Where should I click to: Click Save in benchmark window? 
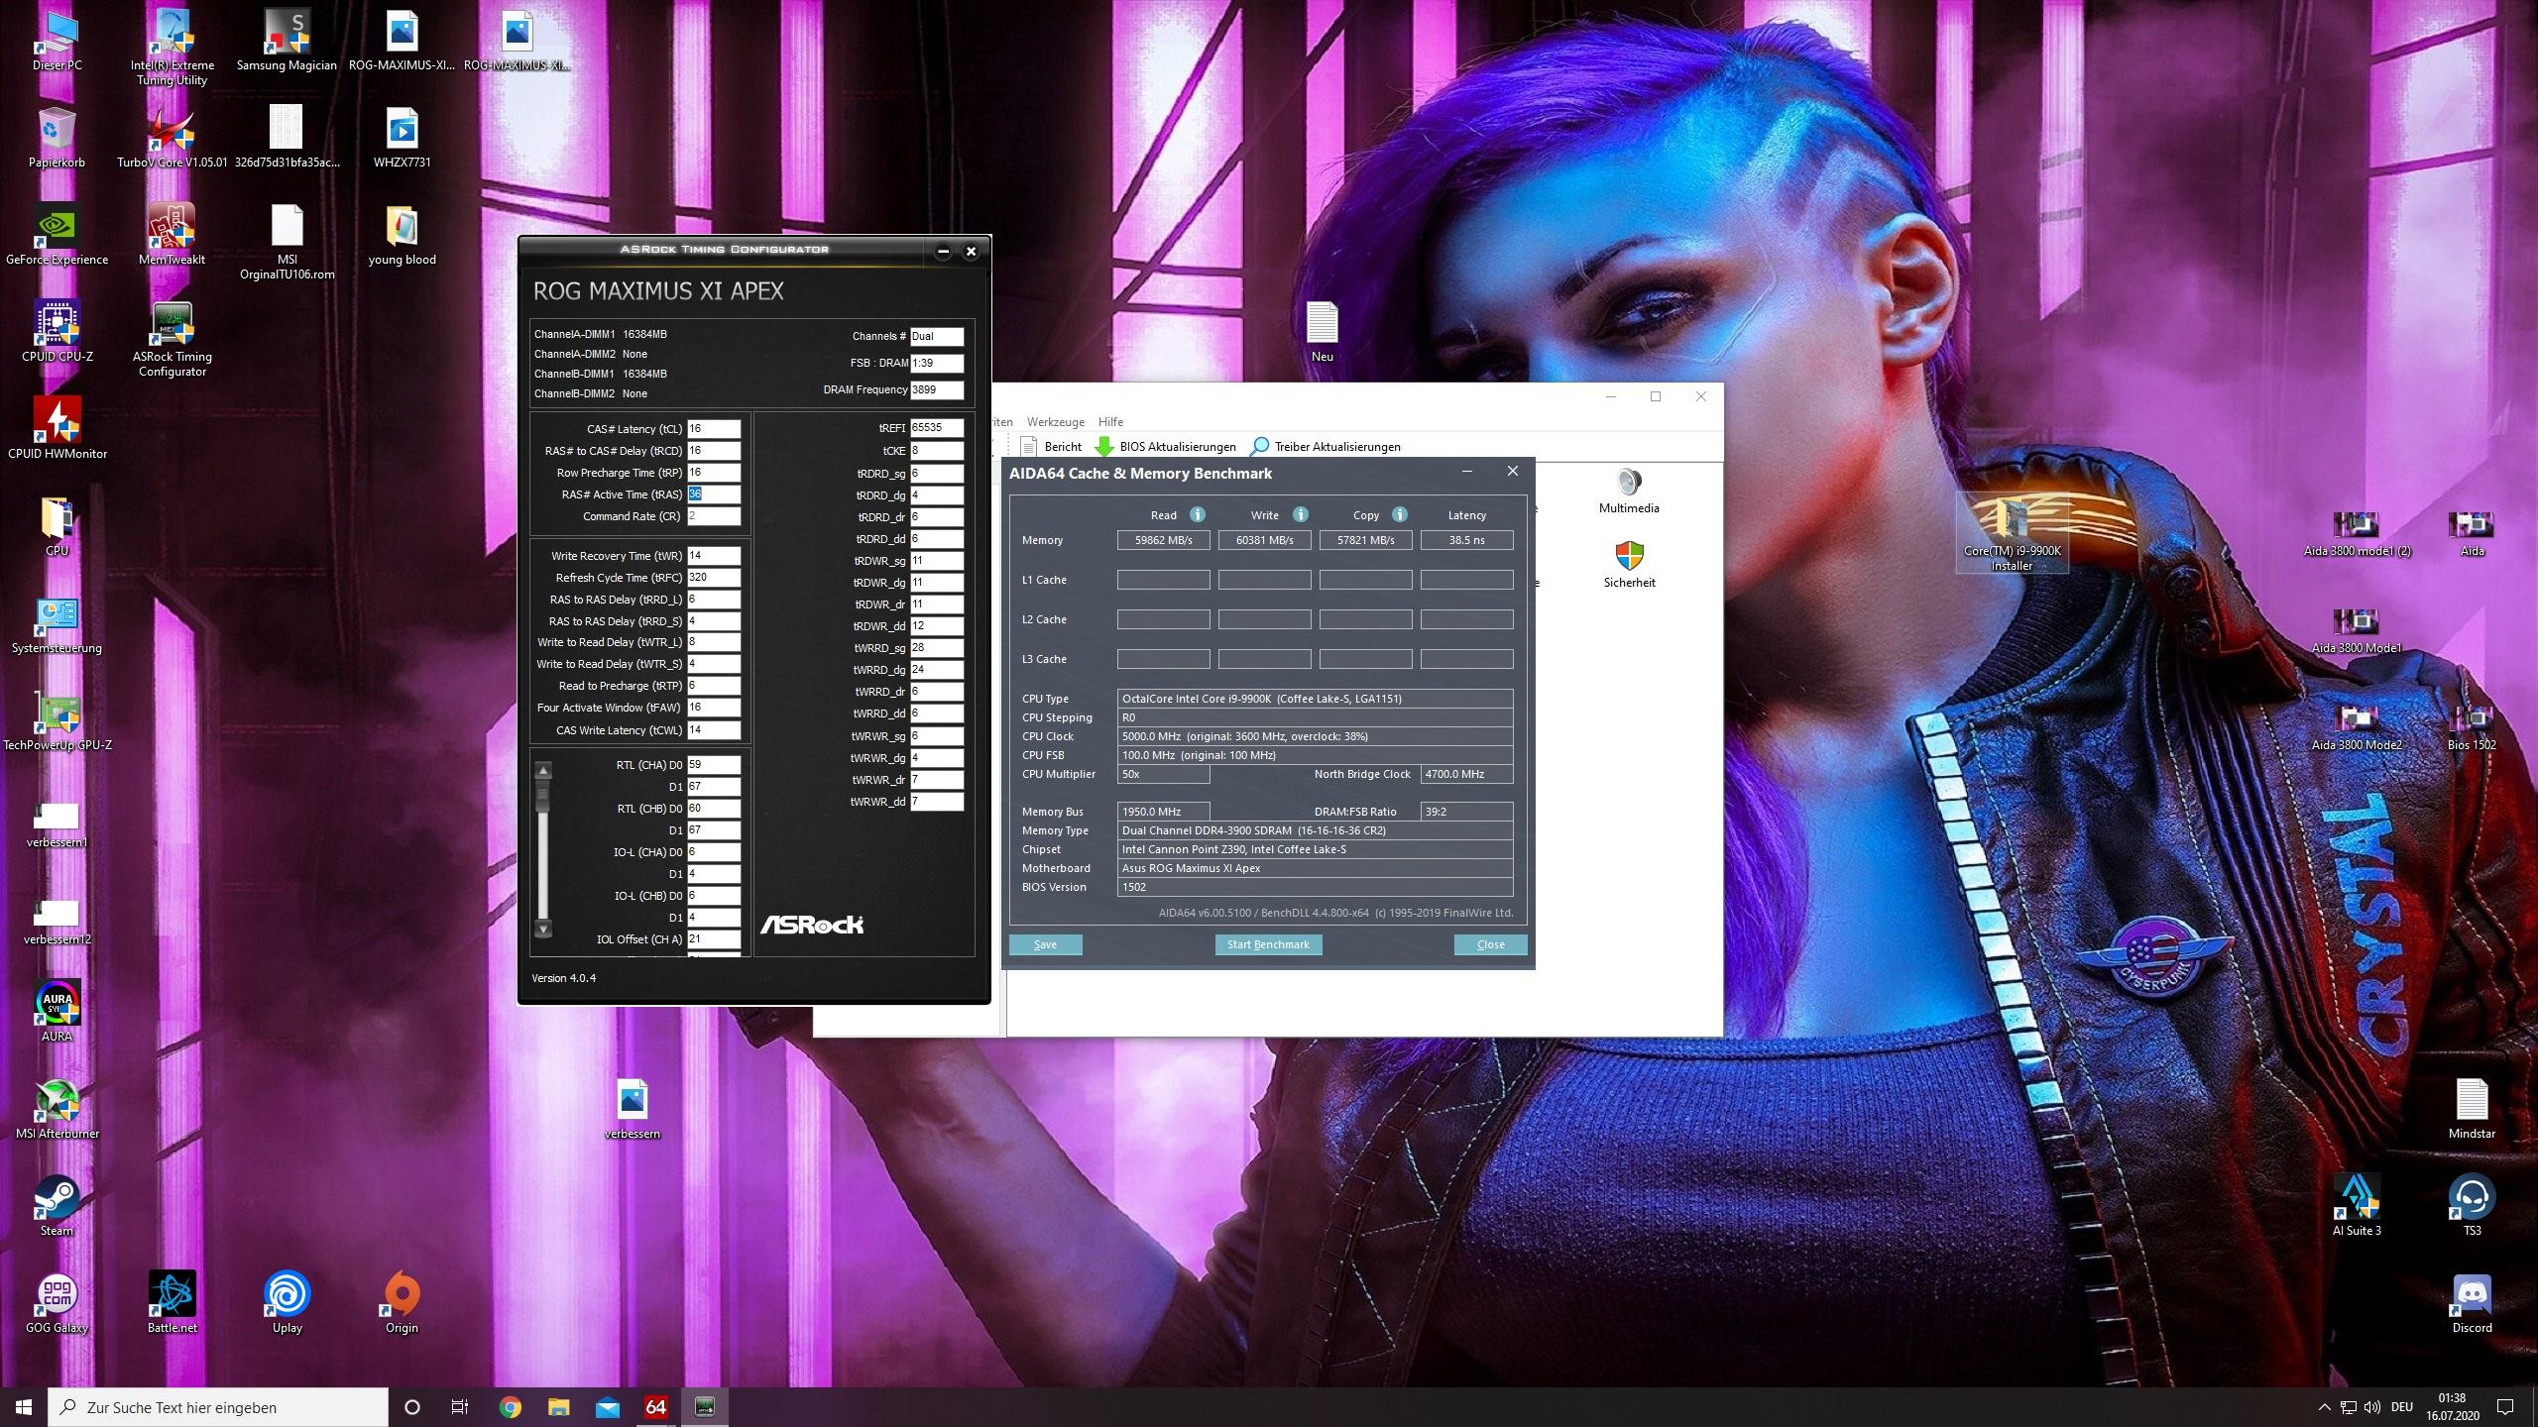(x=1045, y=944)
